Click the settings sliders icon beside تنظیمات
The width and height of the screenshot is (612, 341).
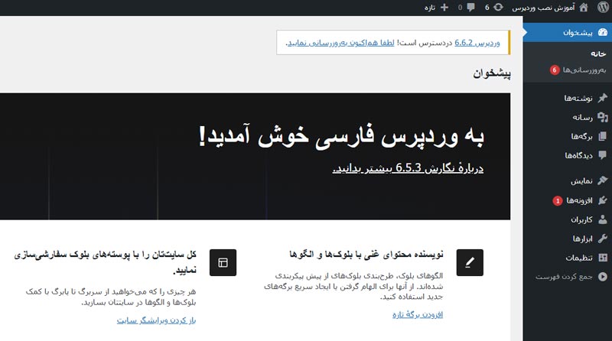603,258
